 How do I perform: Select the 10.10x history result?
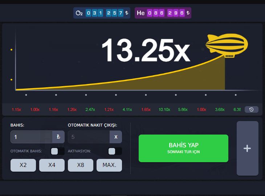(164, 109)
